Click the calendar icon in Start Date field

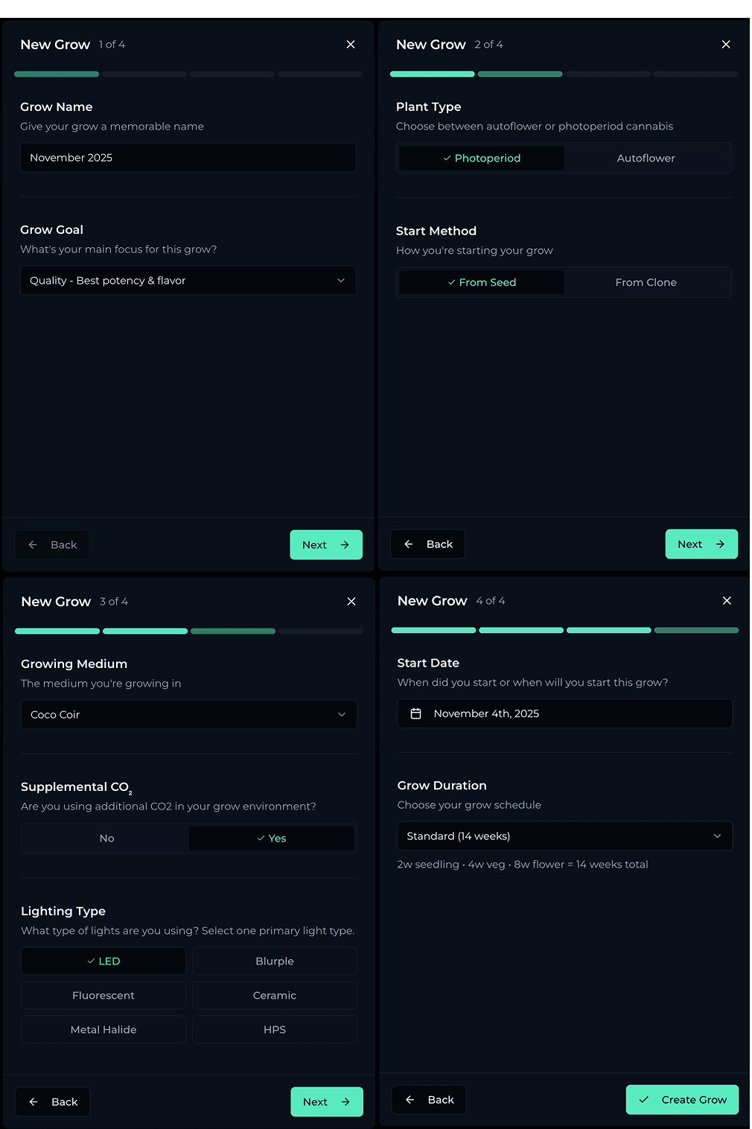coord(416,713)
